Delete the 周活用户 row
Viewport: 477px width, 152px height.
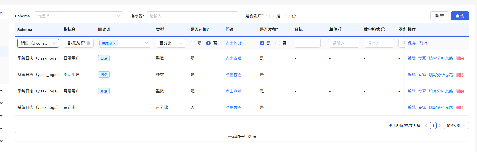tap(460, 75)
